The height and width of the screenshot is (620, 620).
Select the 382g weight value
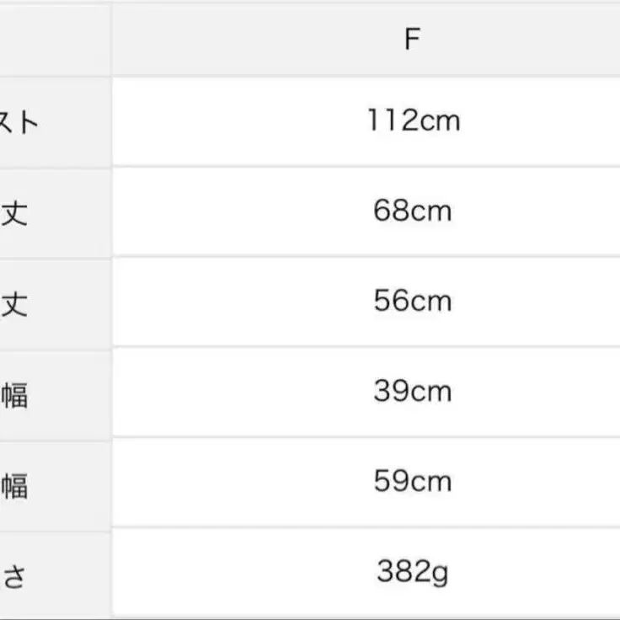(413, 572)
